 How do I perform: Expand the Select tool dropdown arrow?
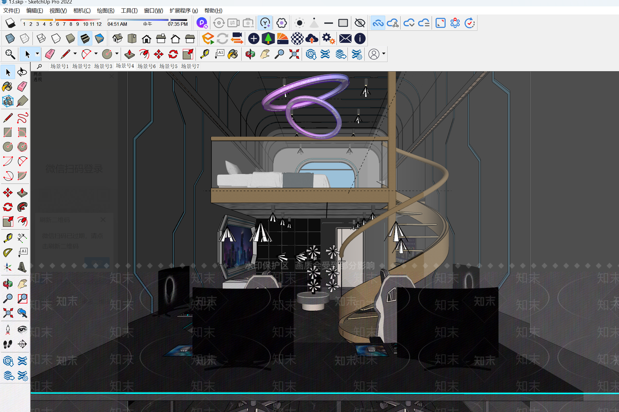click(37, 54)
